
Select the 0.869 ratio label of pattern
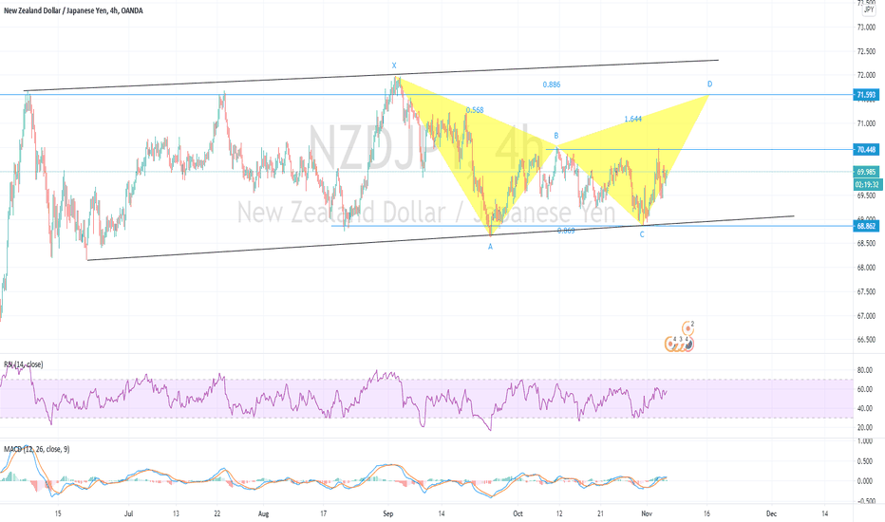pyautogui.click(x=566, y=231)
